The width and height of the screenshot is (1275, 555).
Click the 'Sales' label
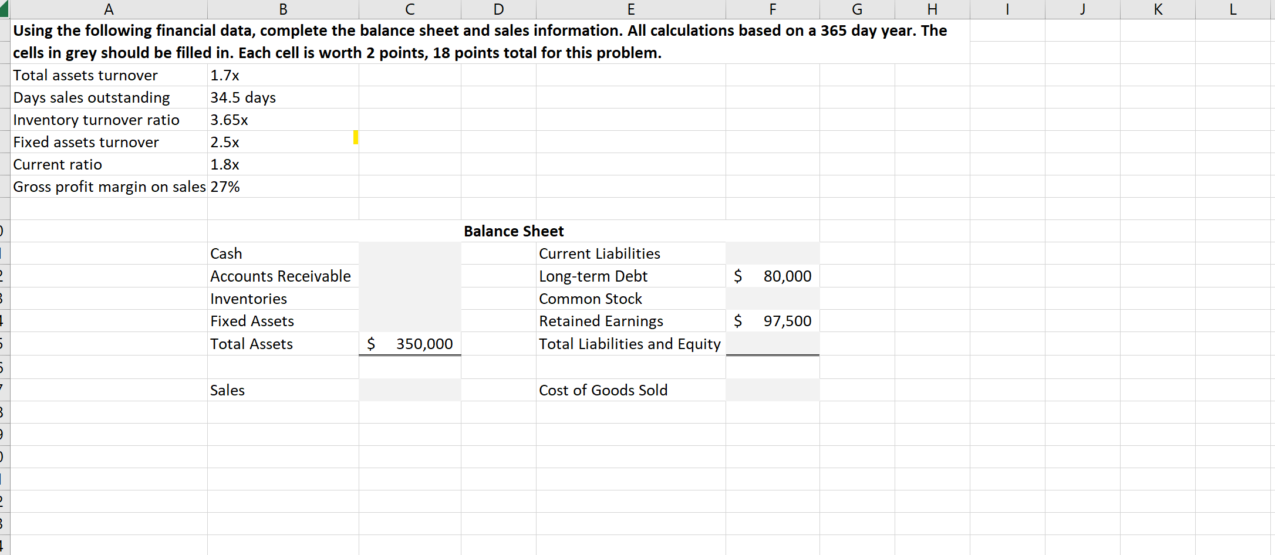(227, 390)
